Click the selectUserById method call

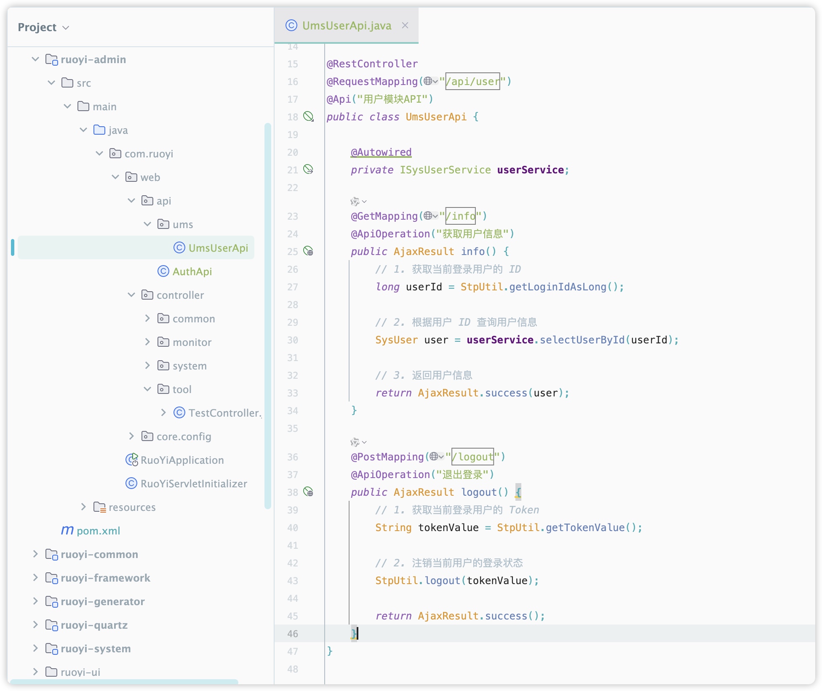tap(582, 340)
